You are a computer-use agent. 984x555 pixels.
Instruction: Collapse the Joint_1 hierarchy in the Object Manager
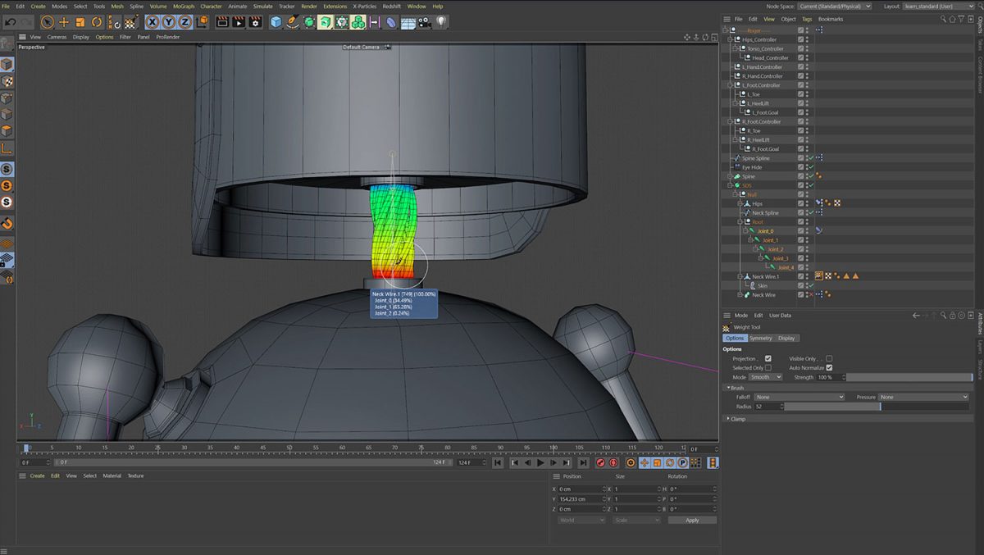(751, 239)
